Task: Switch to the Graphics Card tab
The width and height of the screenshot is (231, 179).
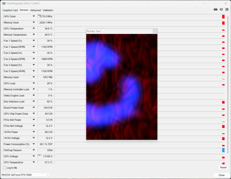Action: click(x=10, y=10)
